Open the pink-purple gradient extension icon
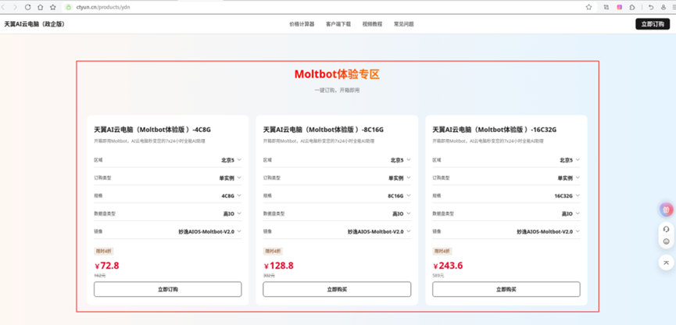676x325 pixels. (620, 7)
